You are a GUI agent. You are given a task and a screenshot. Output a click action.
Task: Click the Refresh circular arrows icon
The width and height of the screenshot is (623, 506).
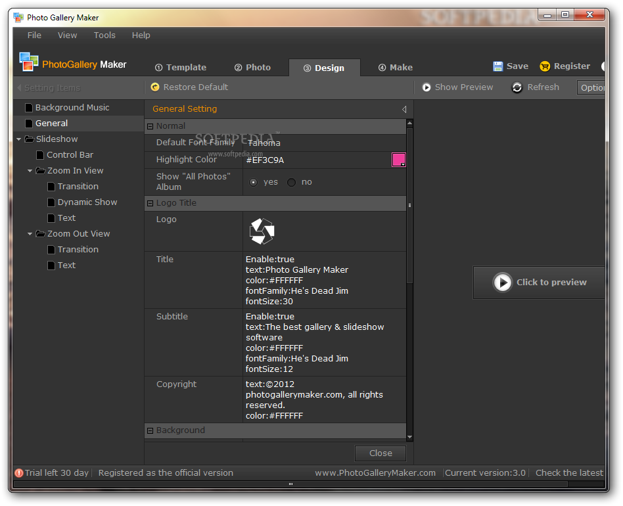[x=517, y=87]
